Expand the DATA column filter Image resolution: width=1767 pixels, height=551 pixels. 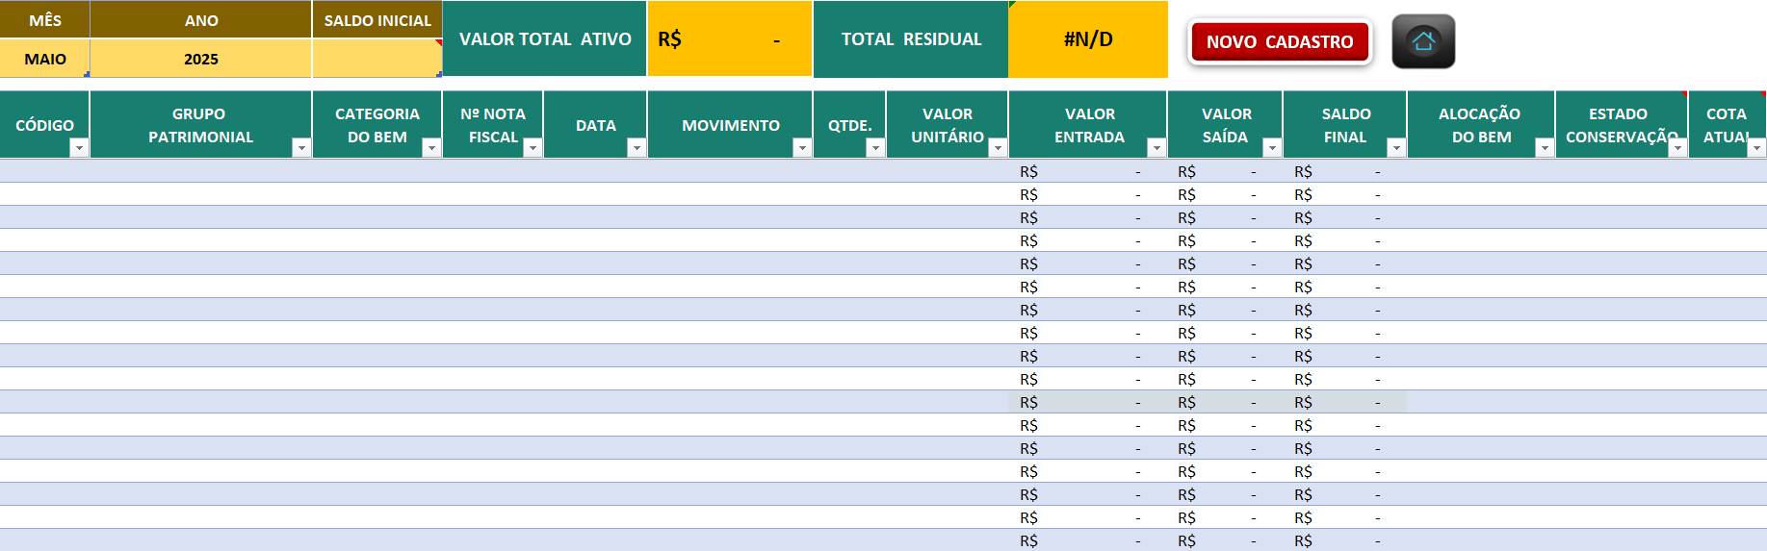[x=637, y=147]
